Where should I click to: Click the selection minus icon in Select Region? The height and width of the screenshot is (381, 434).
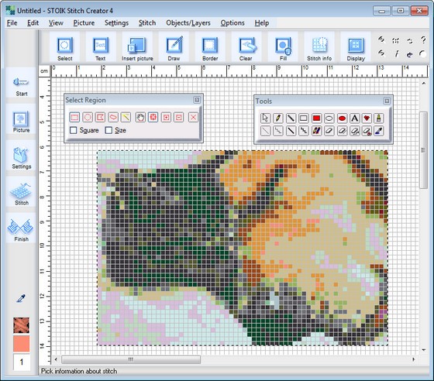178,117
